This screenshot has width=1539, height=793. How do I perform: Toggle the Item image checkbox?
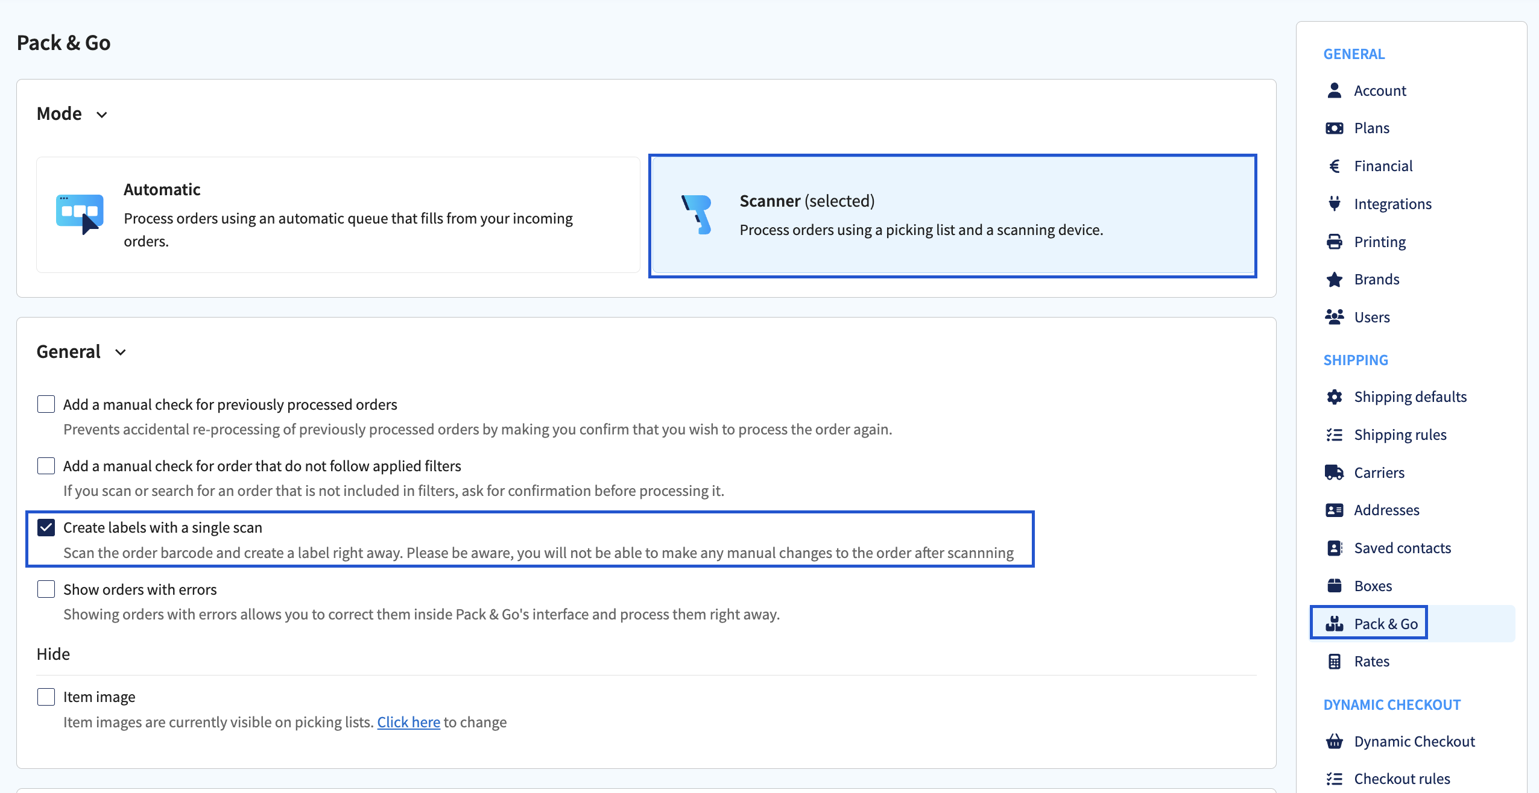46,697
